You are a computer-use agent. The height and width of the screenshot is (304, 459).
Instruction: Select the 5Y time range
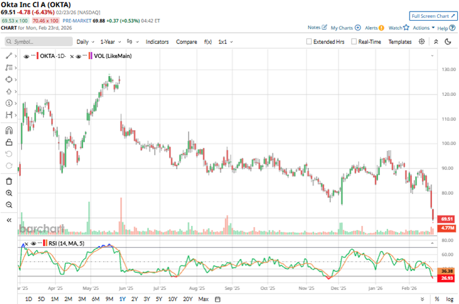[159, 299]
